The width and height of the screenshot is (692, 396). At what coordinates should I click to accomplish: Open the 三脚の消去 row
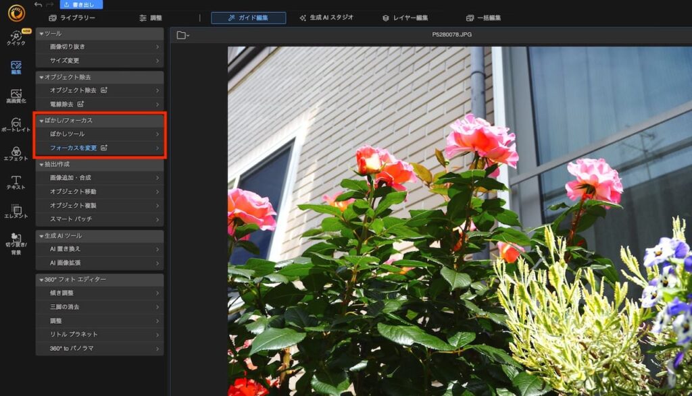tap(100, 307)
